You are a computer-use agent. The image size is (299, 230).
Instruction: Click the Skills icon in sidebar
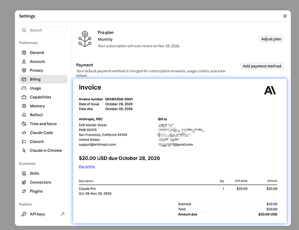24,173
